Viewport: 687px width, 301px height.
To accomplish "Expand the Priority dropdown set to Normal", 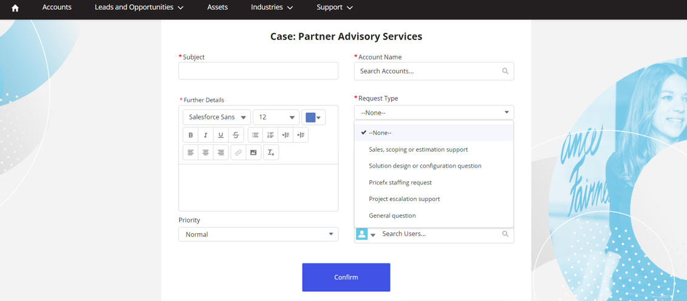I will click(258, 234).
